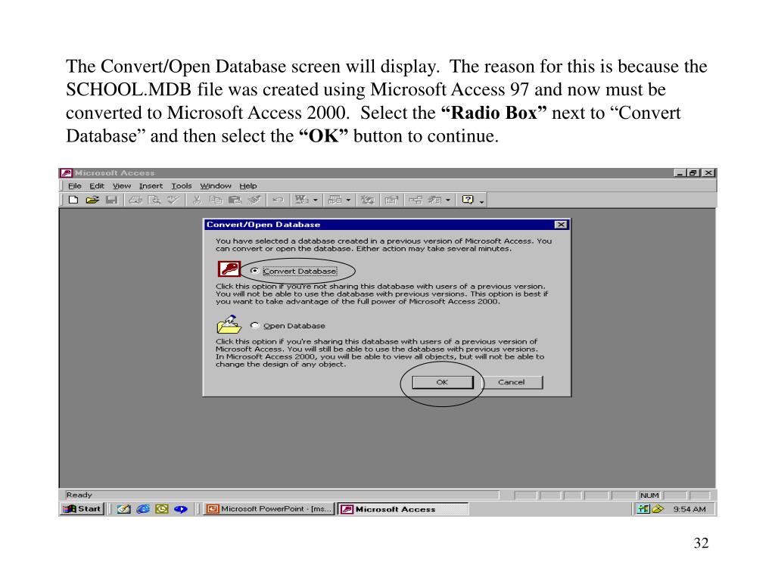Screen dimensions: 775x581
Task: Launch Internet Explorer from quick launch
Action: [143, 509]
